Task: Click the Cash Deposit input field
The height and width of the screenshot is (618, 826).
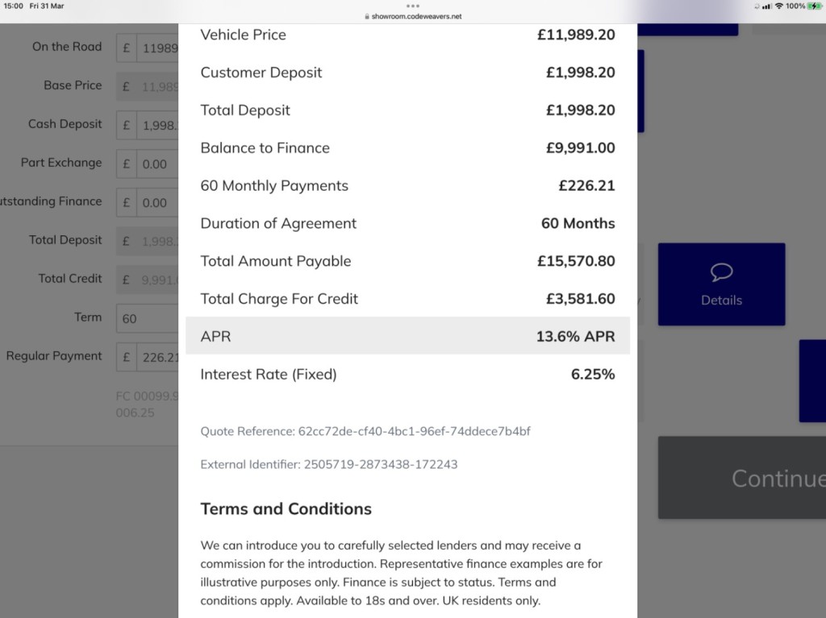Action: pyautogui.click(x=159, y=125)
